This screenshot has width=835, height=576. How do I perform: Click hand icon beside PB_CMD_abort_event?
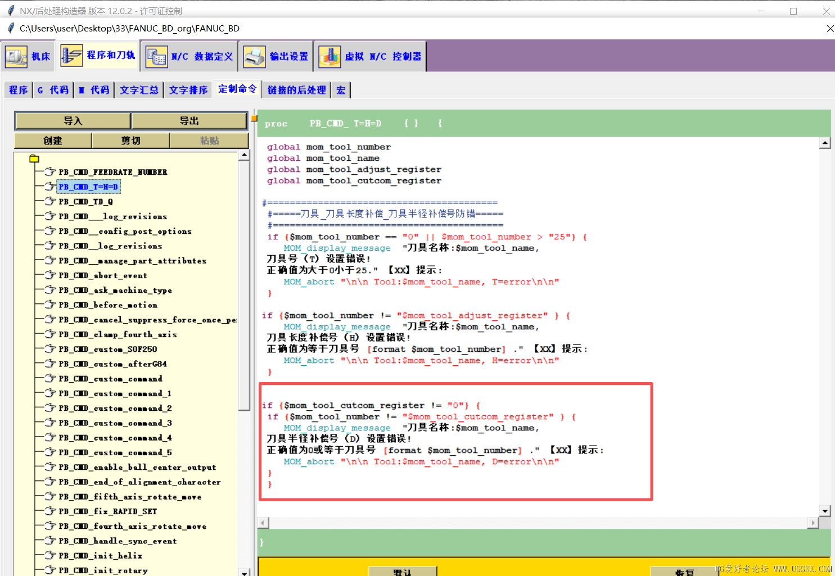coord(50,275)
